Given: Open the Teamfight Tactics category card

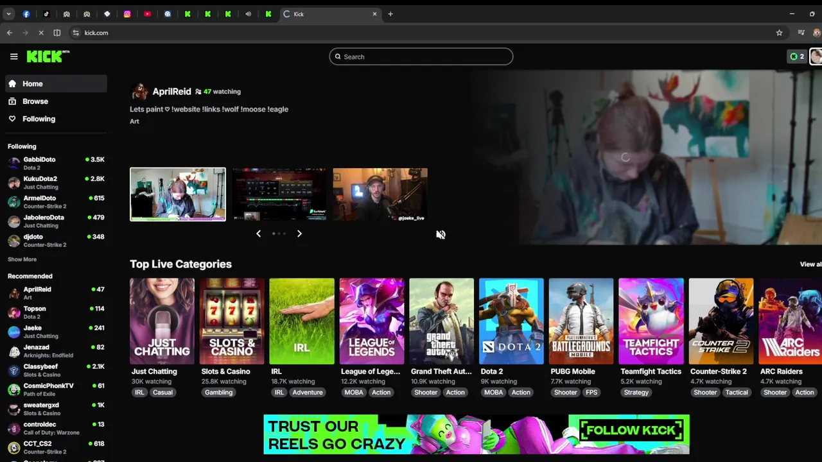Looking at the screenshot, I should (651, 321).
